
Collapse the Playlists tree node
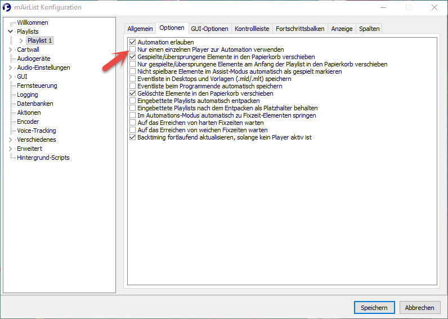(10, 32)
